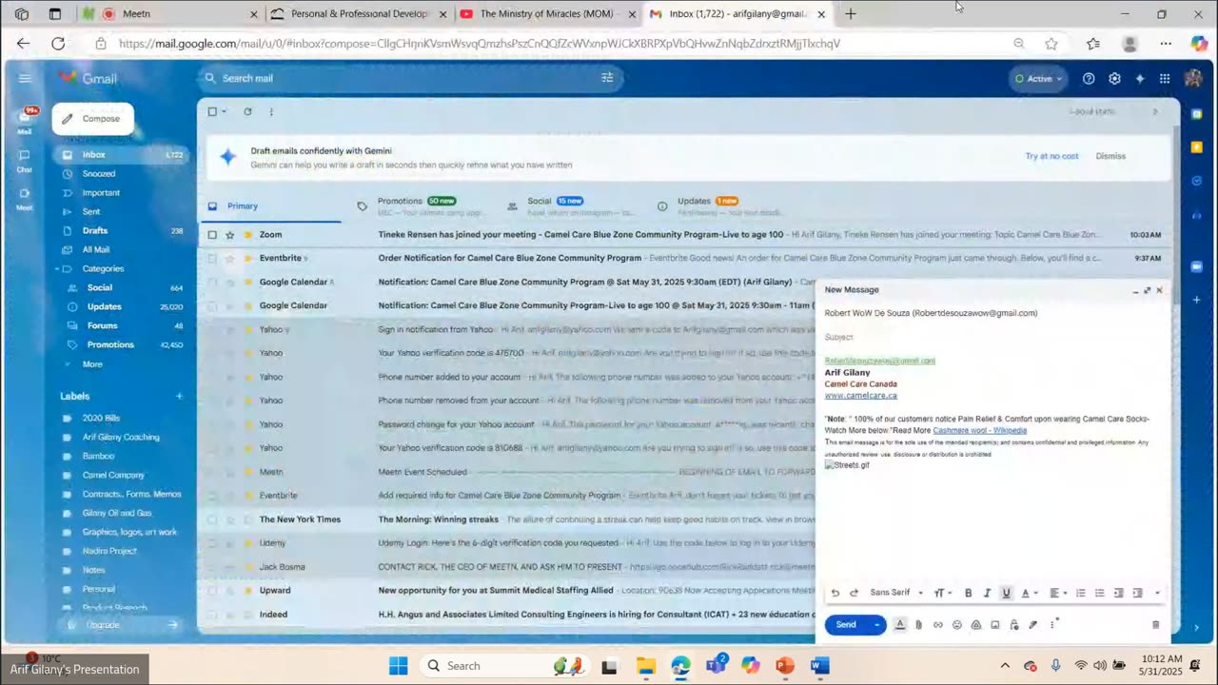Check the box for the Zoom email
The width and height of the screenshot is (1218, 685).
click(x=212, y=235)
